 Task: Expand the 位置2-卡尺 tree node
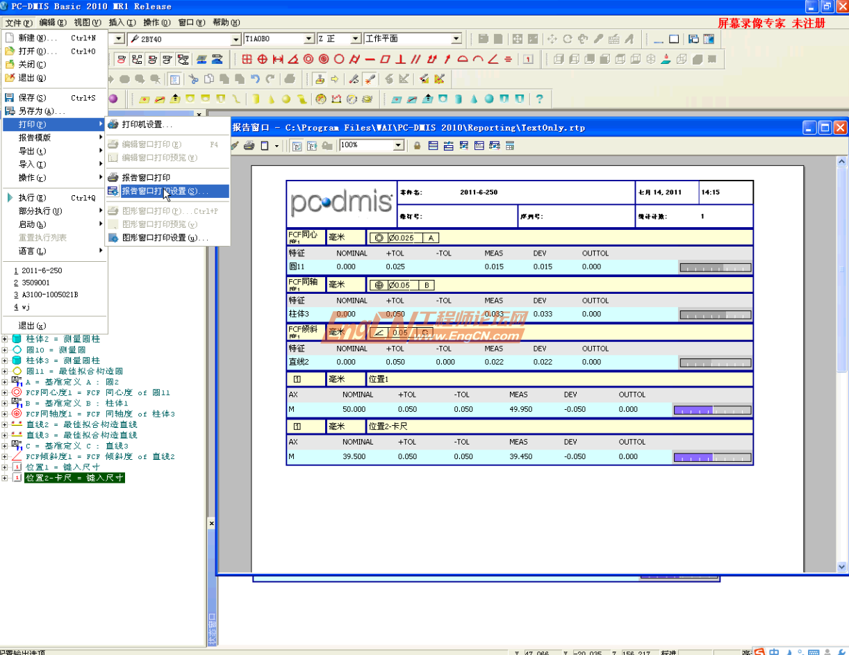6,478
